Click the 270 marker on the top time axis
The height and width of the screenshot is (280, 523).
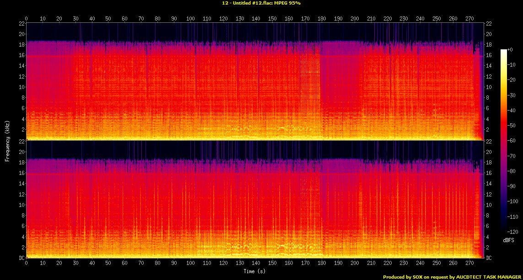click(469, 19)
